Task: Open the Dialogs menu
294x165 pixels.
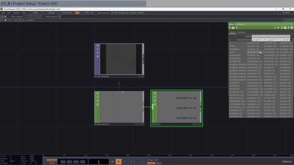Action: 17,13
